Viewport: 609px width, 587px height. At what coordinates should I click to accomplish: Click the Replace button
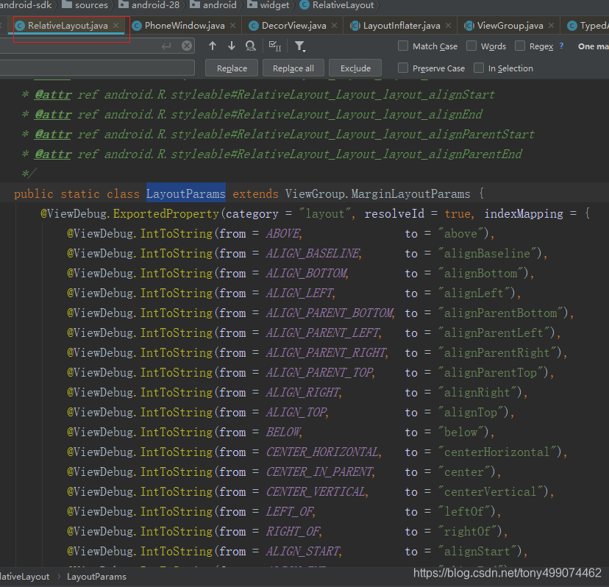(x=232, y=68)
